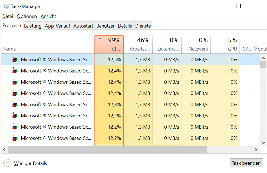
Task: Click the sort arrow above the CPU column
Action: click(x=100, y=39)
